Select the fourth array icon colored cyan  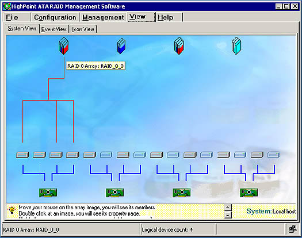click(x=236, y=46)
